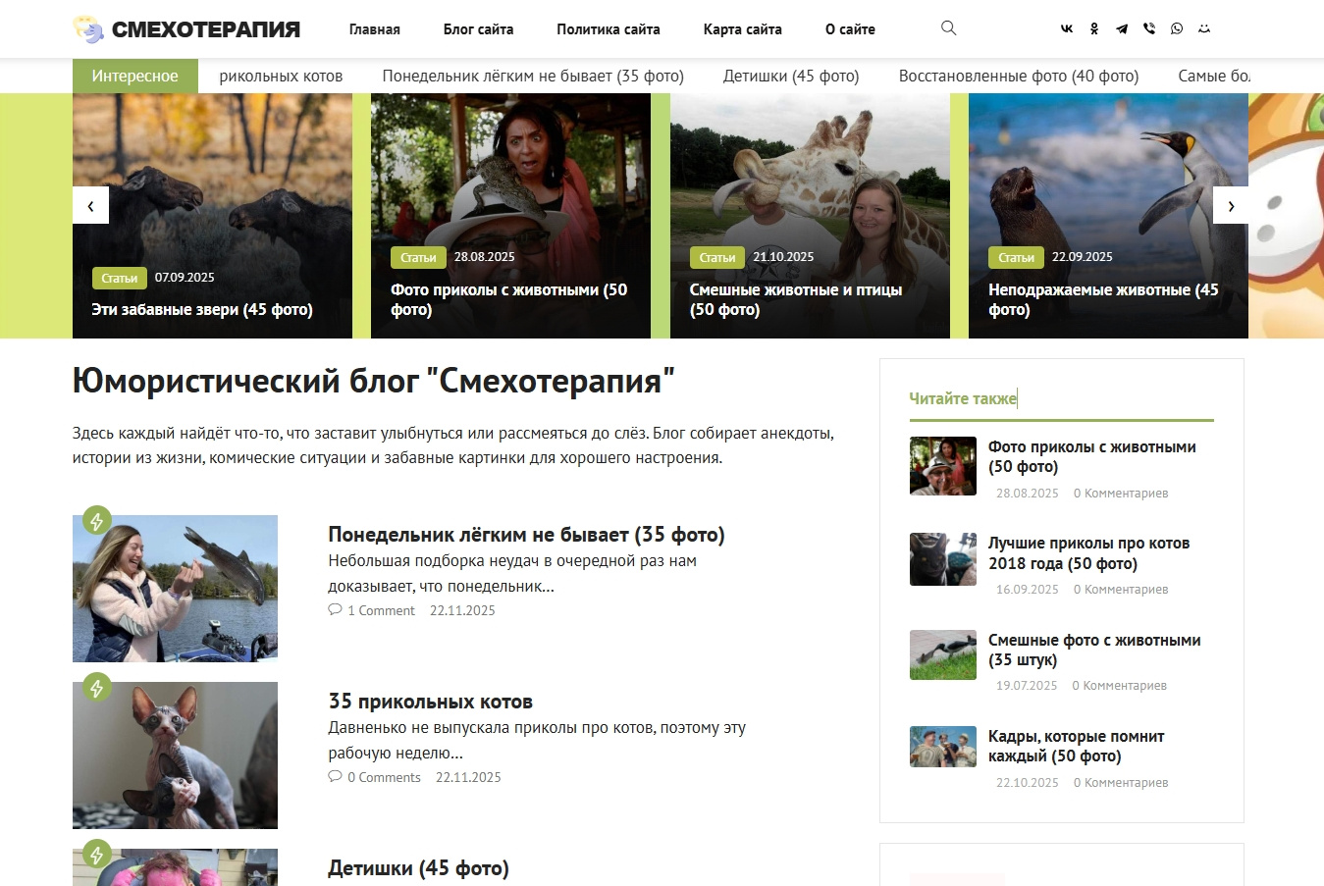Open the Odnoklassniki social icon
This screenshot has height=886, width=1324.
[1094, 29]
